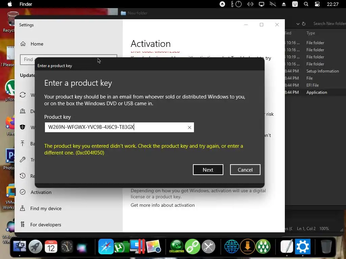The height and width of the screenshot is (259, 346).
Task: Click the Delivery Optimization icon
Action: (x=23, y=111)
